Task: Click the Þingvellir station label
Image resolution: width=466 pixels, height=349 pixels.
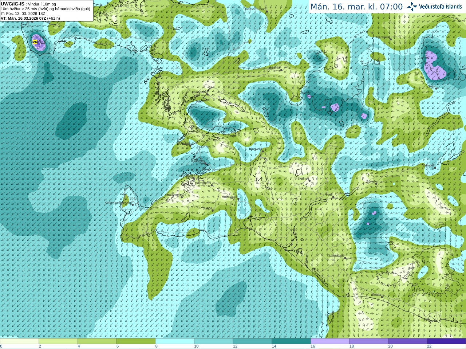Action: [x=256, y=149]
